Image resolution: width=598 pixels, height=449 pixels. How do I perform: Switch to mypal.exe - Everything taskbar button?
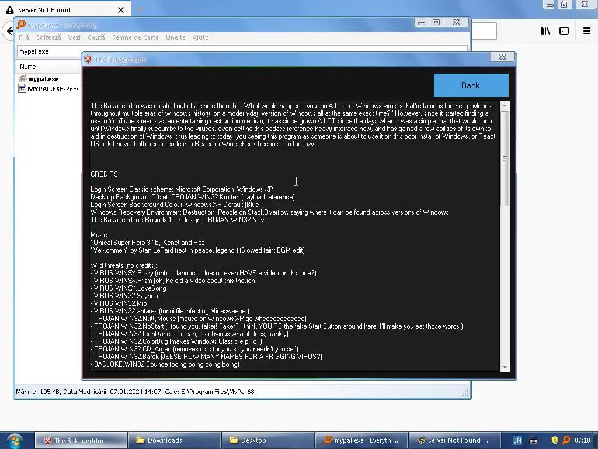tap(361, 440)
